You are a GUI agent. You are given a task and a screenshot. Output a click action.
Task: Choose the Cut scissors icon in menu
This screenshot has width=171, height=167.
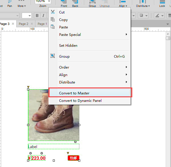[x=53, y=12]
